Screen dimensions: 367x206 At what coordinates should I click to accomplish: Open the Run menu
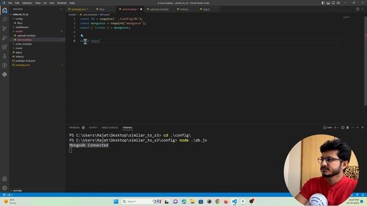pos(52,3)
